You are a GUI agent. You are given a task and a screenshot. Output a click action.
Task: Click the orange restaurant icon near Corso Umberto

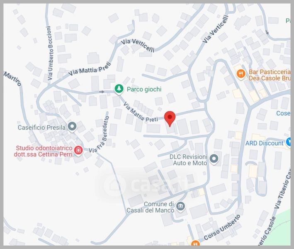pyautogui.click(x=195, y=243)
